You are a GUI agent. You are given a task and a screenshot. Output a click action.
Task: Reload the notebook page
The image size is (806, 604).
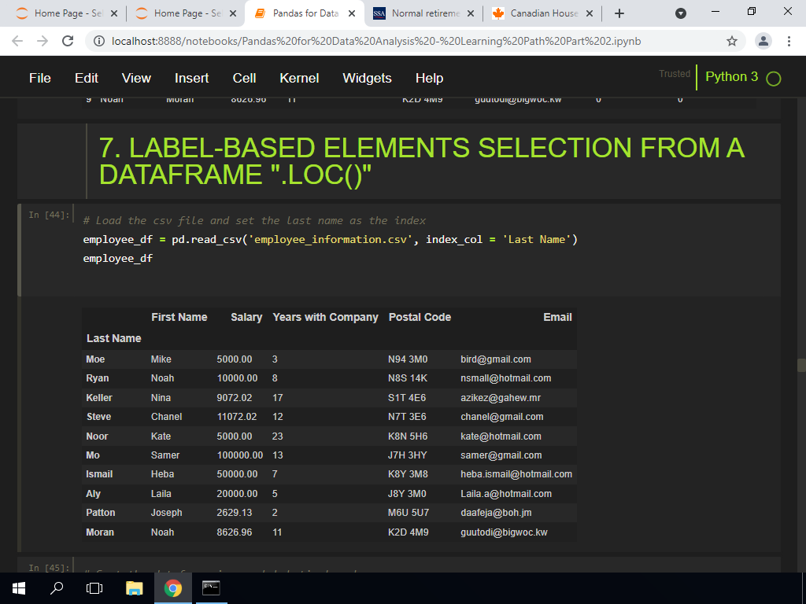68,41
